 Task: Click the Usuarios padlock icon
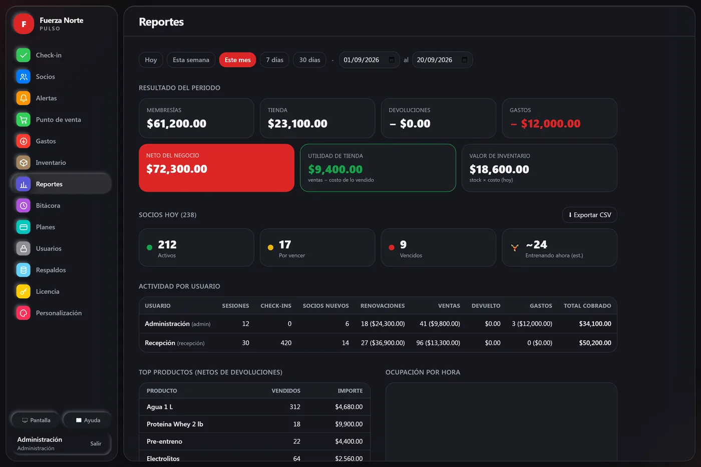click(x=24, y=249)
